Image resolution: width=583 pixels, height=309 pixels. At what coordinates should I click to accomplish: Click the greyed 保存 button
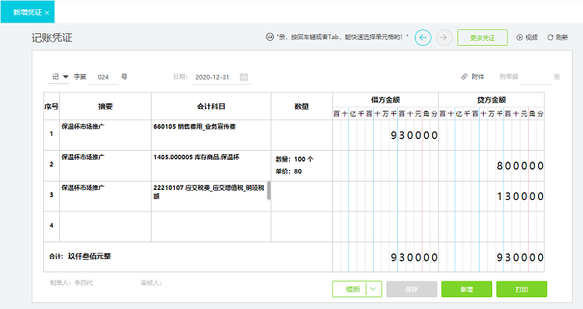pos(411,289)
